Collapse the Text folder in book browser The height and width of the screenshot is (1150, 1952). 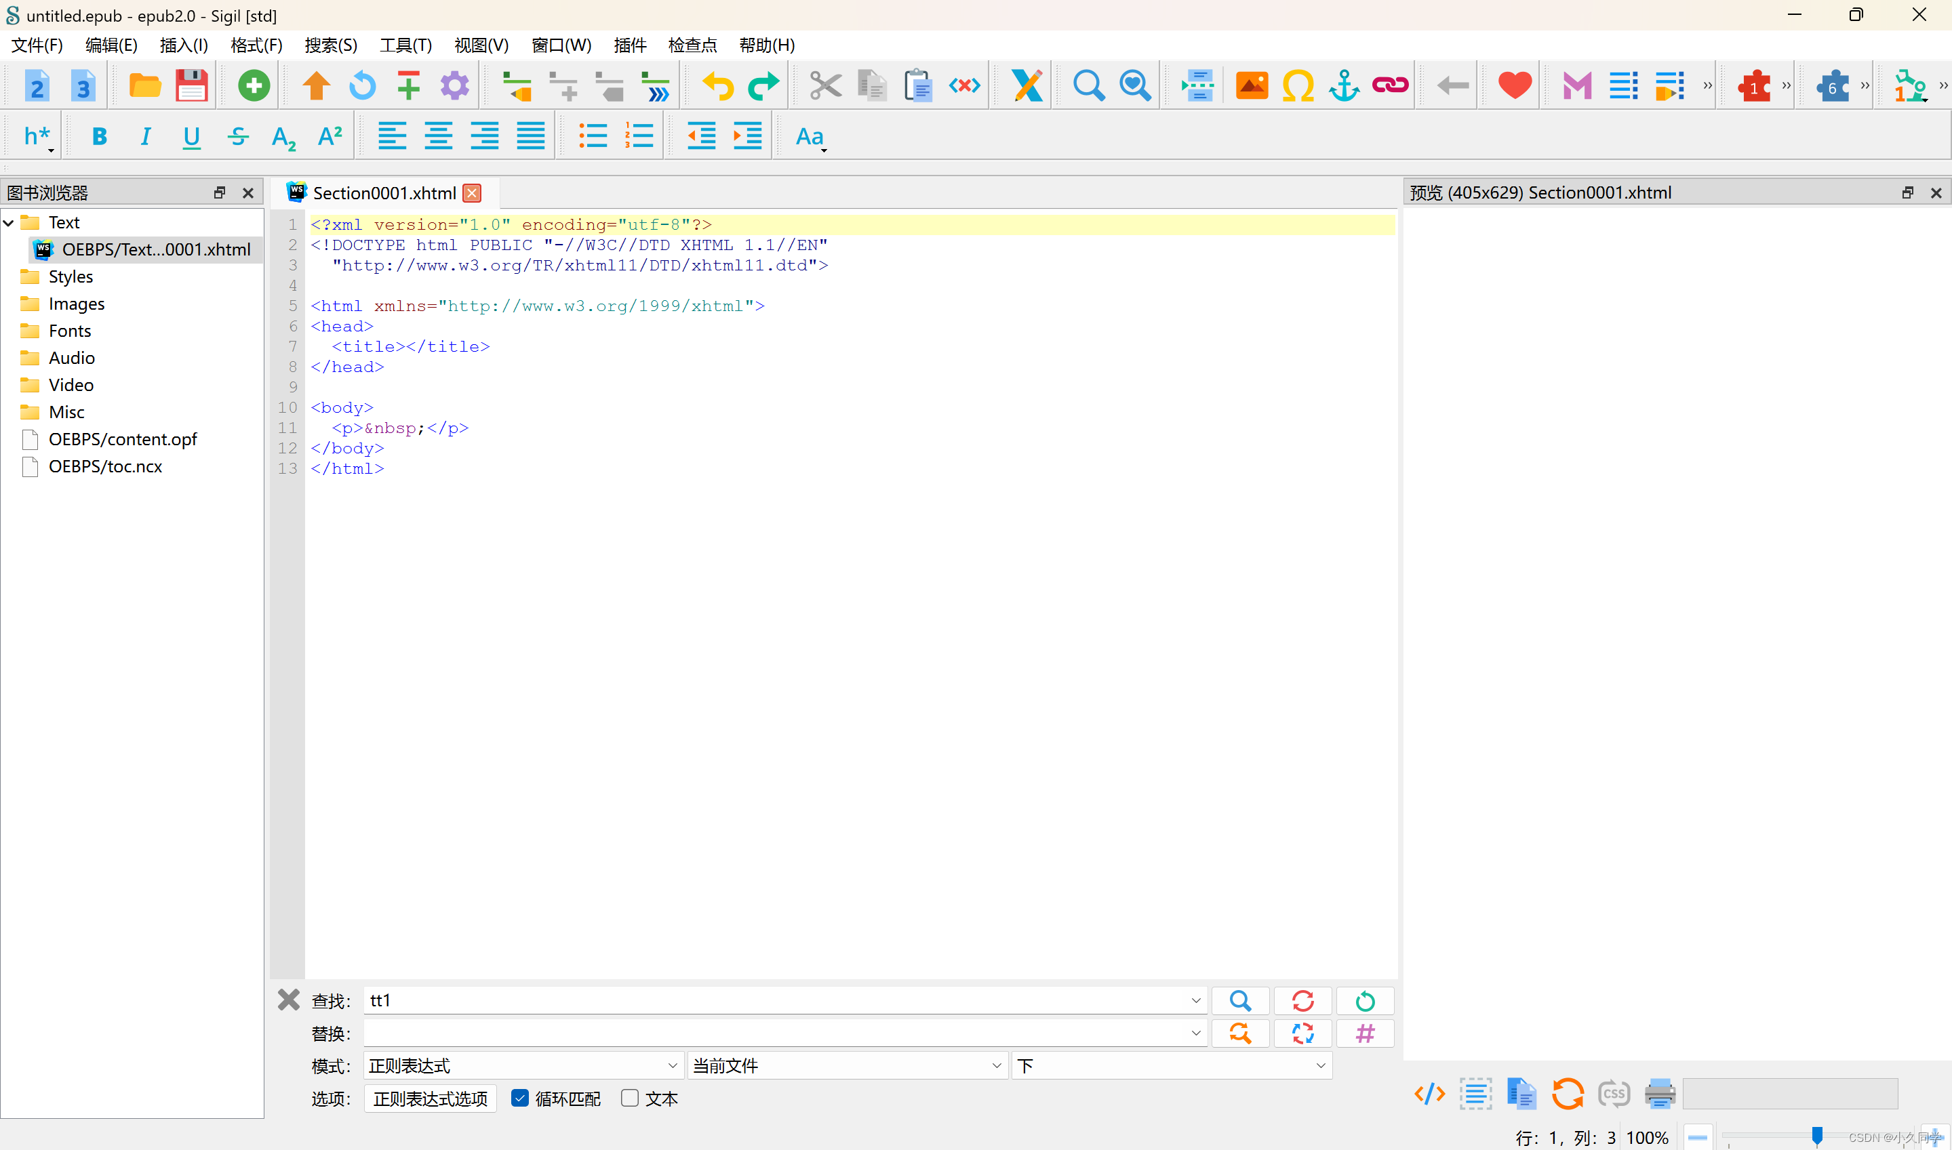point(9,223)
